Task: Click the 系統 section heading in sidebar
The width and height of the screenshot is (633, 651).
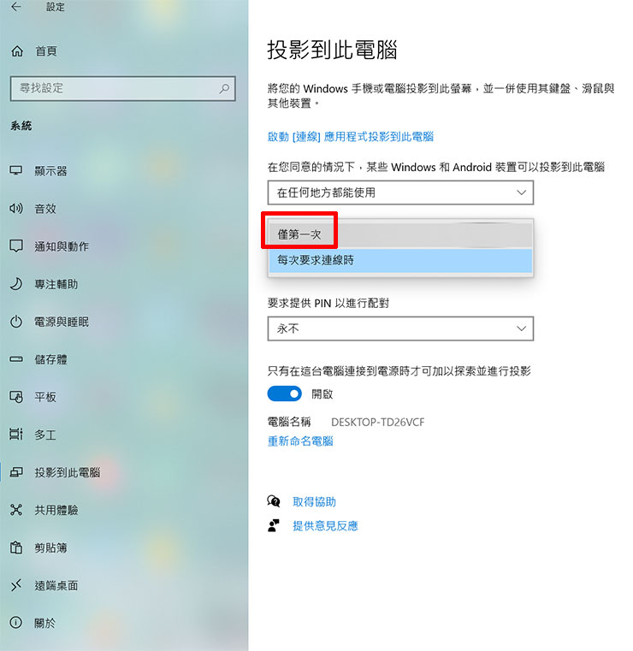Action: [21, 126]
